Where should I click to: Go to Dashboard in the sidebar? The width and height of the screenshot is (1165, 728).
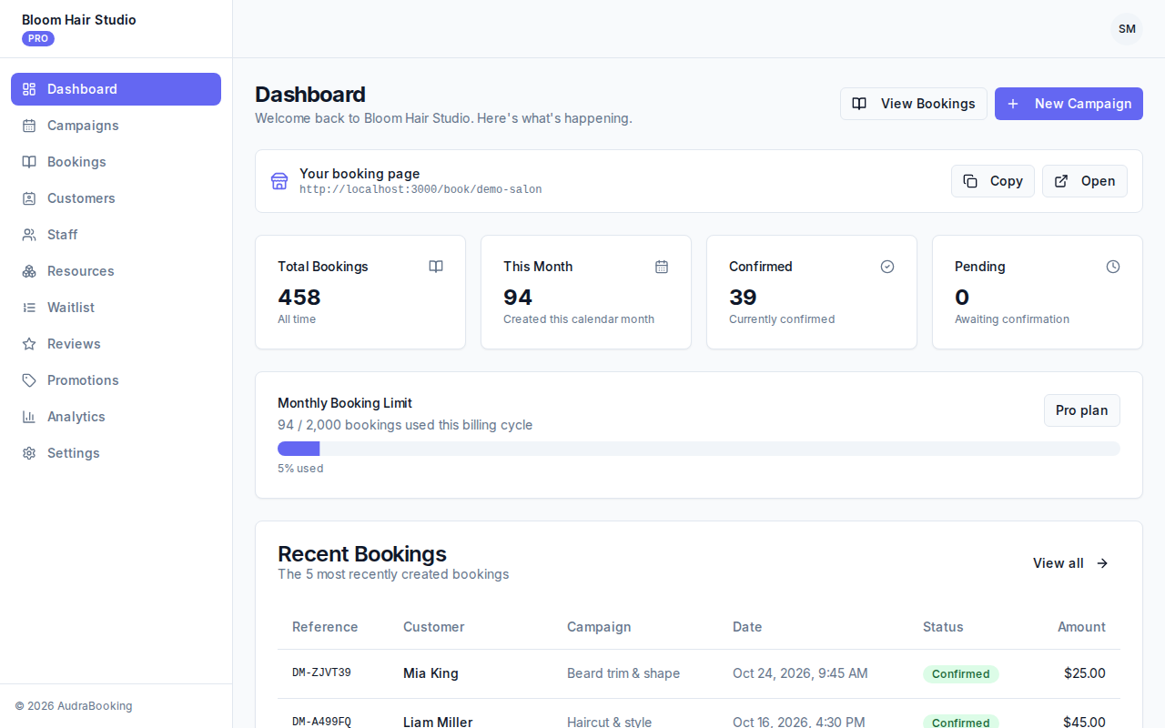(x=116, y=89)
